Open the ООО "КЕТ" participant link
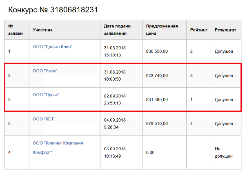The height and width of the screenshot is (172, 245). [x=44, y=119]
